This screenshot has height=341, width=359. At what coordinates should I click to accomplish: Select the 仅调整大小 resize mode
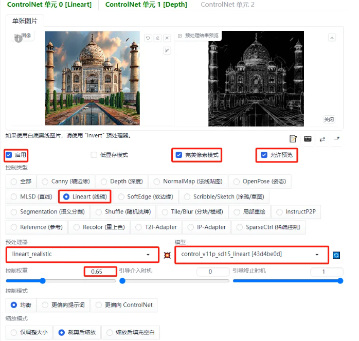29,332
